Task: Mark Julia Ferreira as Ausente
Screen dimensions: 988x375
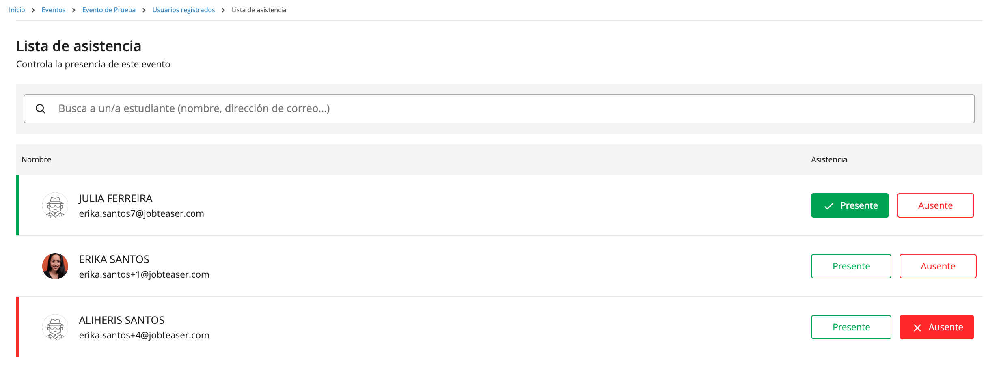Action: point(935,205)
